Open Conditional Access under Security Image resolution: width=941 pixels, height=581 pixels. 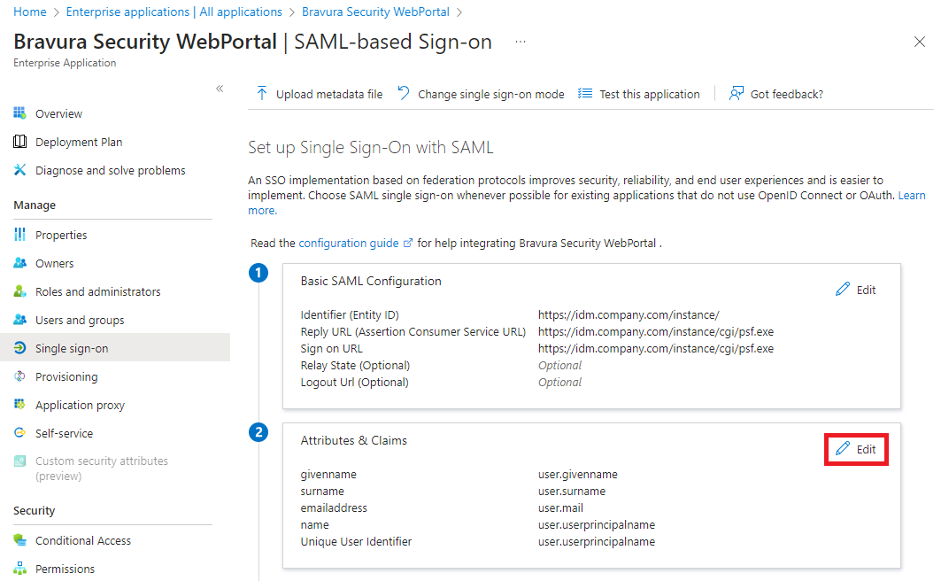coord(84,539)
